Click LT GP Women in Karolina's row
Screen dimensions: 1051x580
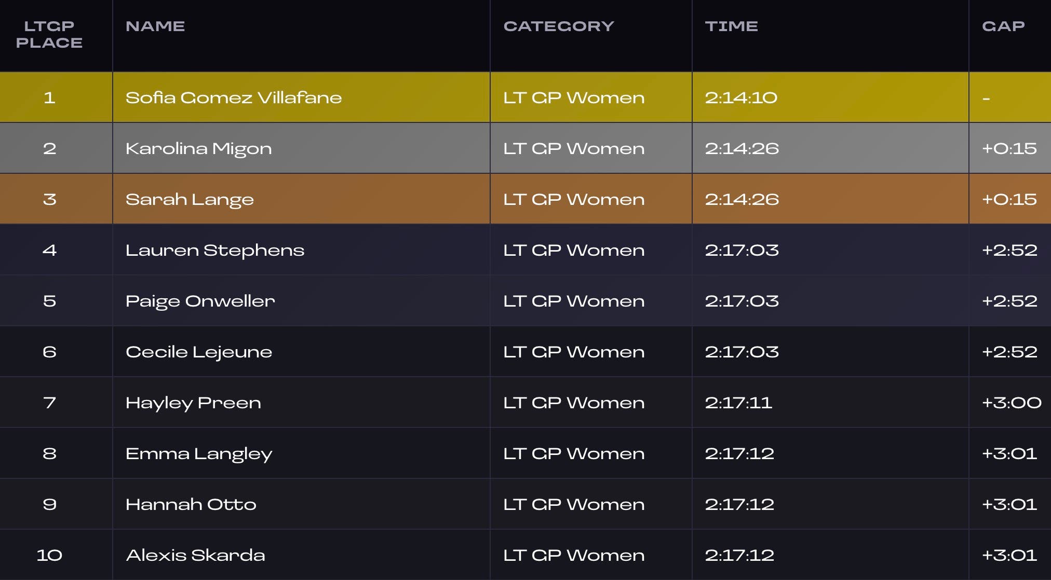tap(574, 148)
